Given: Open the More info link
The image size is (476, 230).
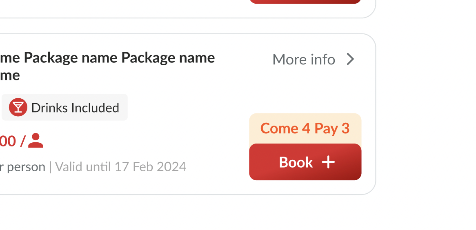Looking at the screenshot, I should (x=313, y=60).
